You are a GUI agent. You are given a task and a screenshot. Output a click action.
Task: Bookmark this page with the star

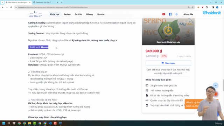click(x=192, y=7)
